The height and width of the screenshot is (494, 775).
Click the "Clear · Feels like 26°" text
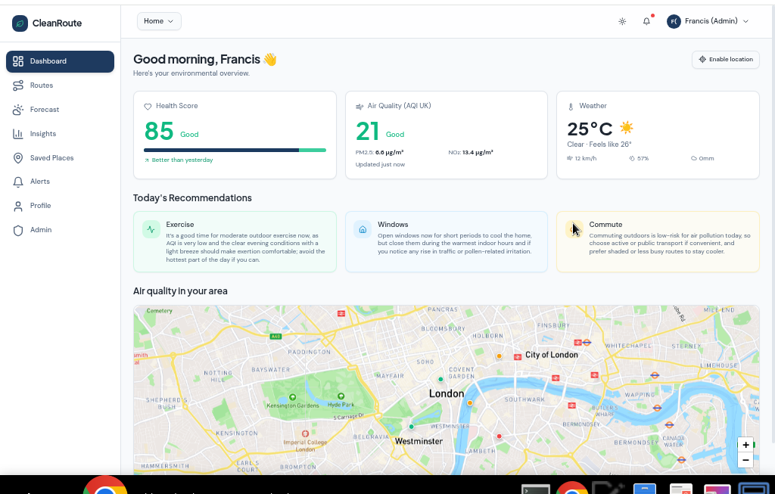click(x=599, y=144)
